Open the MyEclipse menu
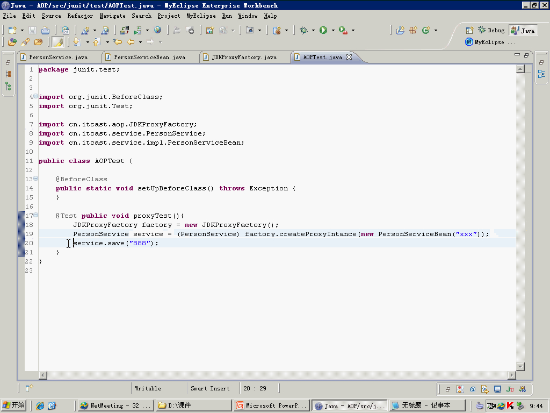This screenshot has width=550, height=413. [x=201, y=16]
